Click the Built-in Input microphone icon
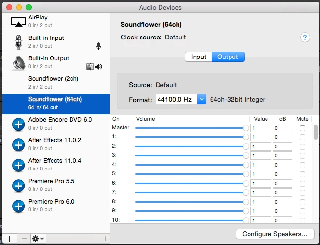 pyautogui.click(x=18, y=42)
